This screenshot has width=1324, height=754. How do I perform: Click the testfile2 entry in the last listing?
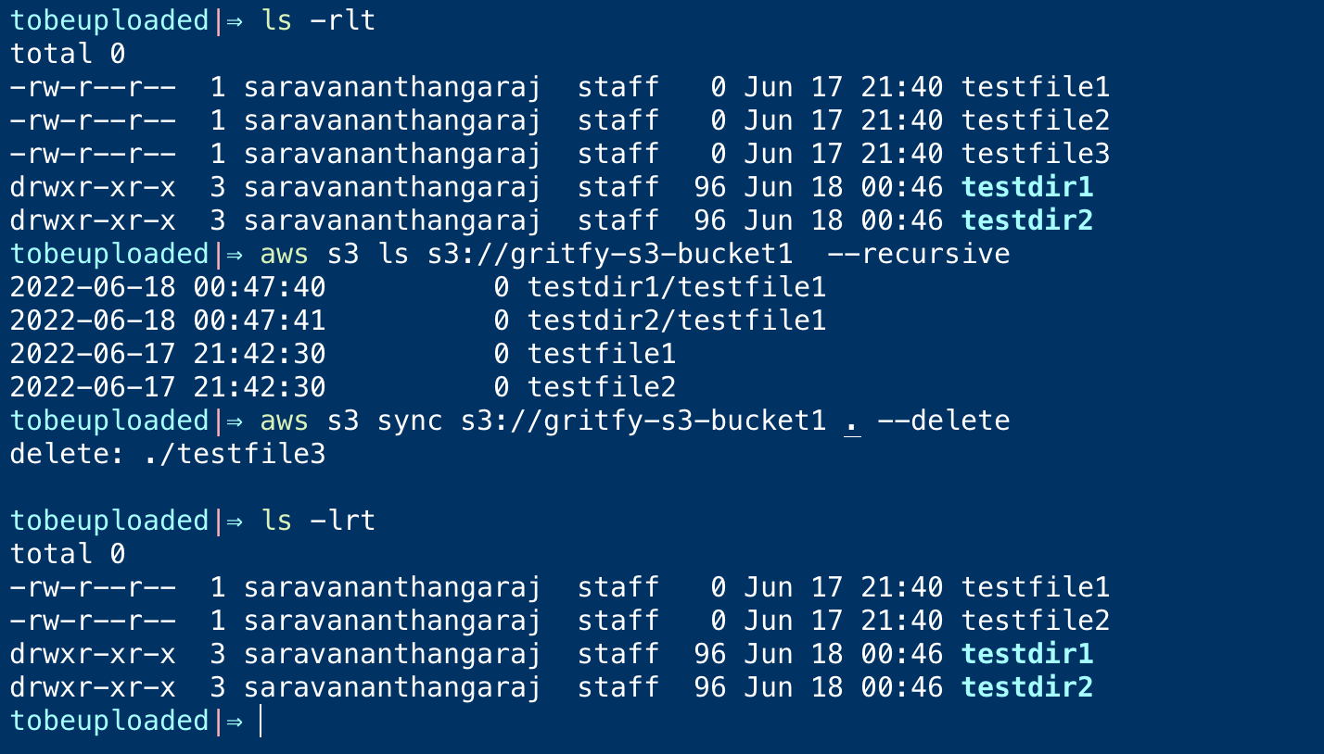1036,621
